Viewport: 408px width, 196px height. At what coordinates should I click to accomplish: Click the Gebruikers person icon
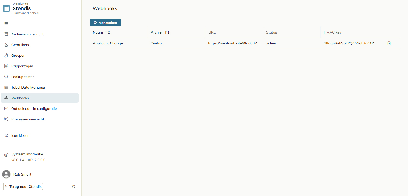[x=6, y=45]
